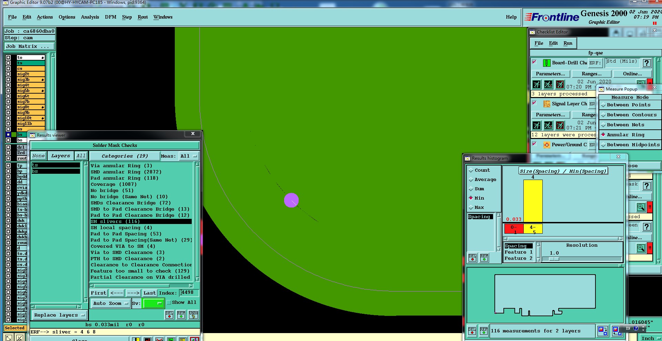The height and width of the screenshot is (341, 662).
Task: Select Coverage (1087) category
Action: pos(141,184)
